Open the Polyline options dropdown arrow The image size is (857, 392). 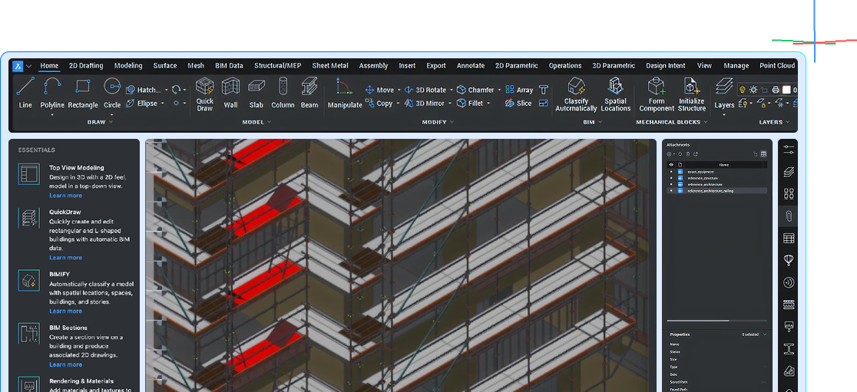click(52, 114)
